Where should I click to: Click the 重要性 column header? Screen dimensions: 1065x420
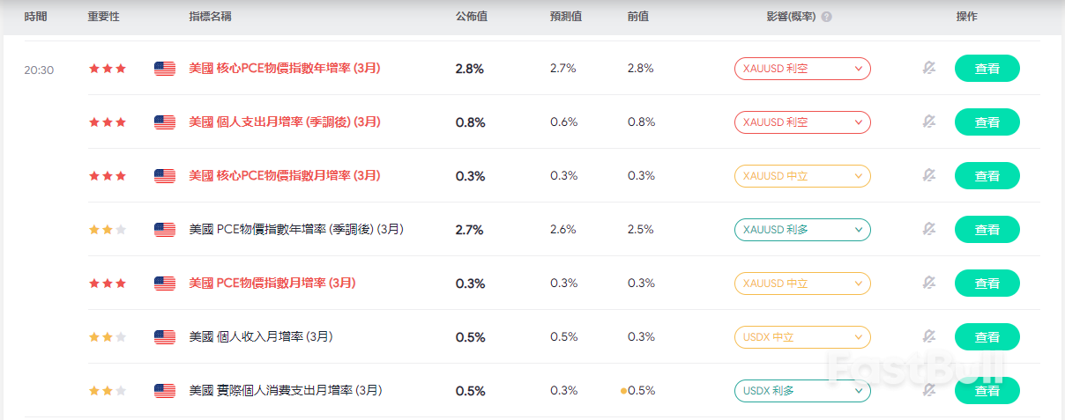click(105, 17)
